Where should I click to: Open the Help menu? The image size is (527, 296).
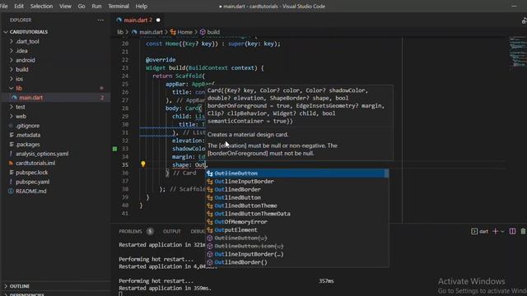pos(141,6)
